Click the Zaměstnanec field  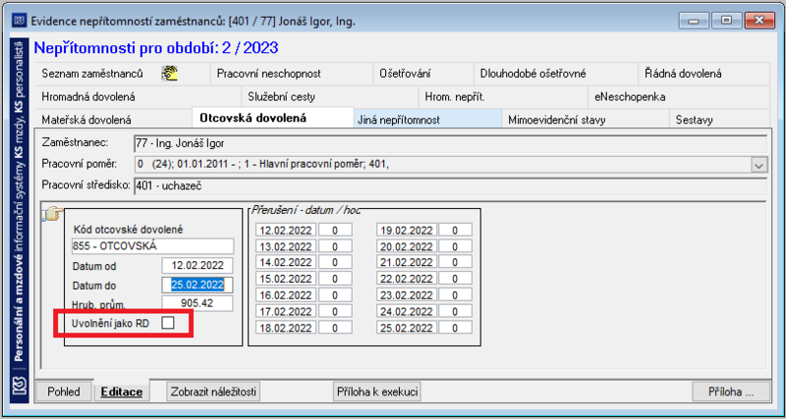tap(451, 143)
